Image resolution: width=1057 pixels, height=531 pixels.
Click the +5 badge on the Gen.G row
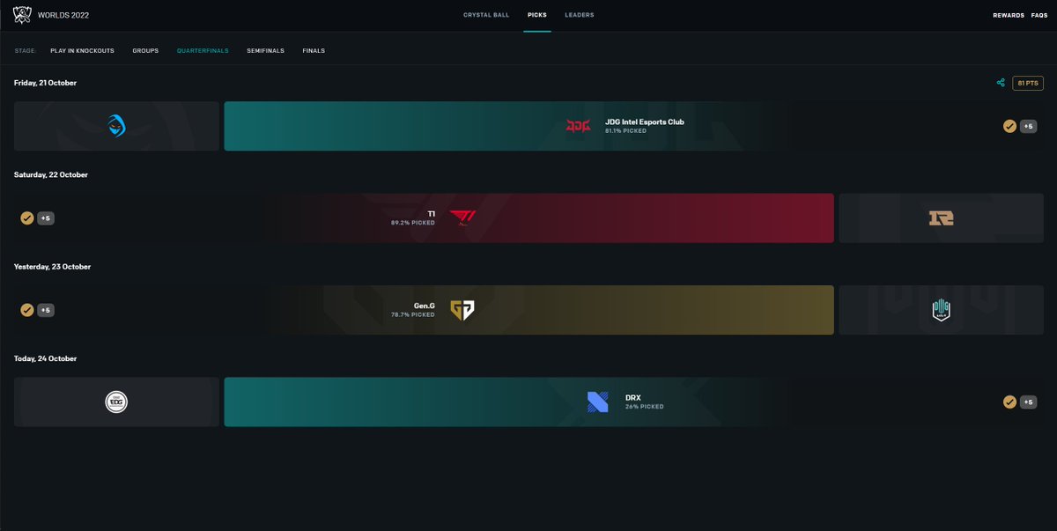tap(46, 310)
